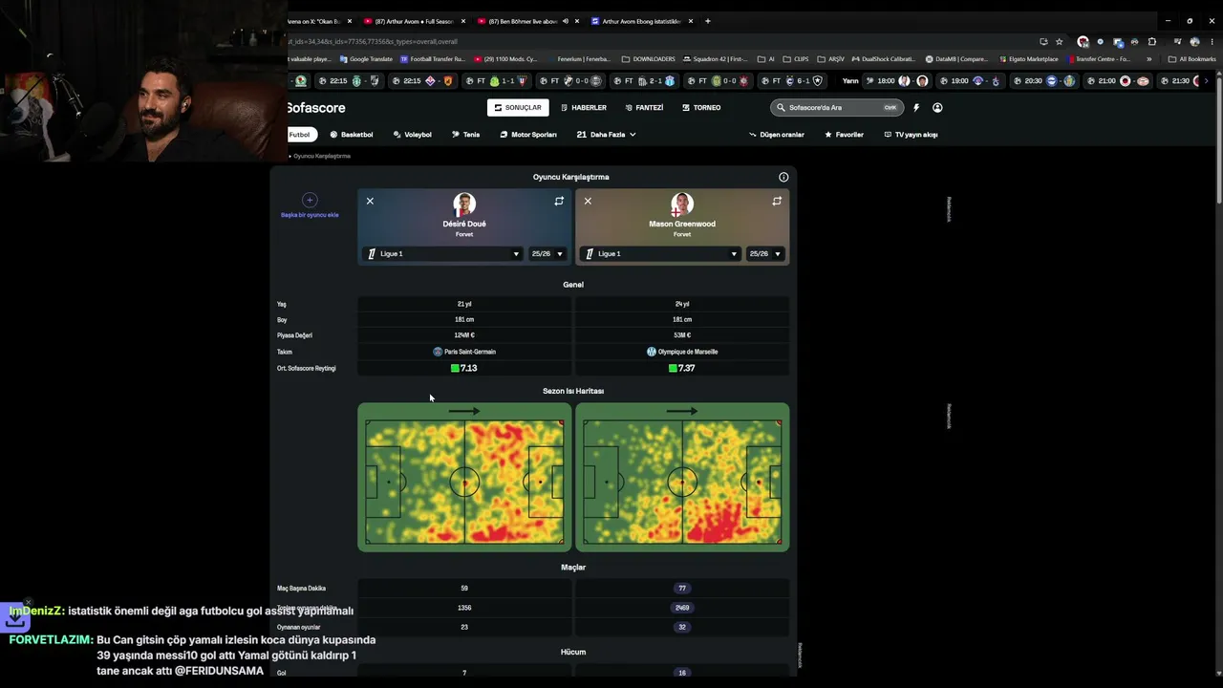The image size is (1223, 688).
Task: Click the plus icon to add another player
Action: (x=310, y=200)
